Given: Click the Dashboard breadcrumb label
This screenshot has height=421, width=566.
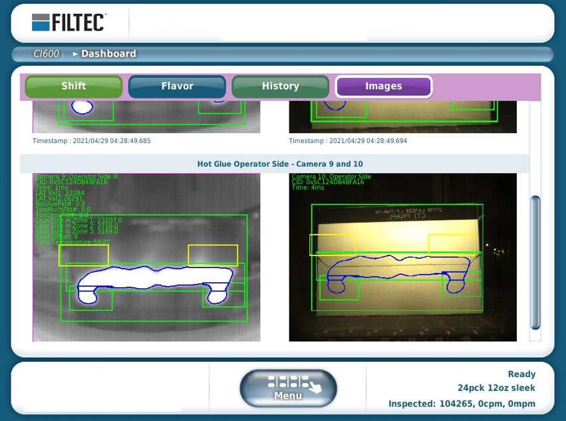Looking at the screenshot, I should tap(108, 54).
